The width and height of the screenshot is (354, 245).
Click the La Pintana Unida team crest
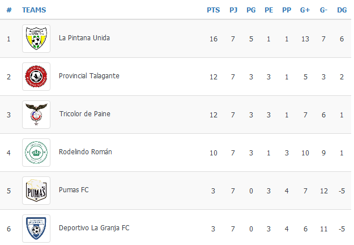(36, 39)
